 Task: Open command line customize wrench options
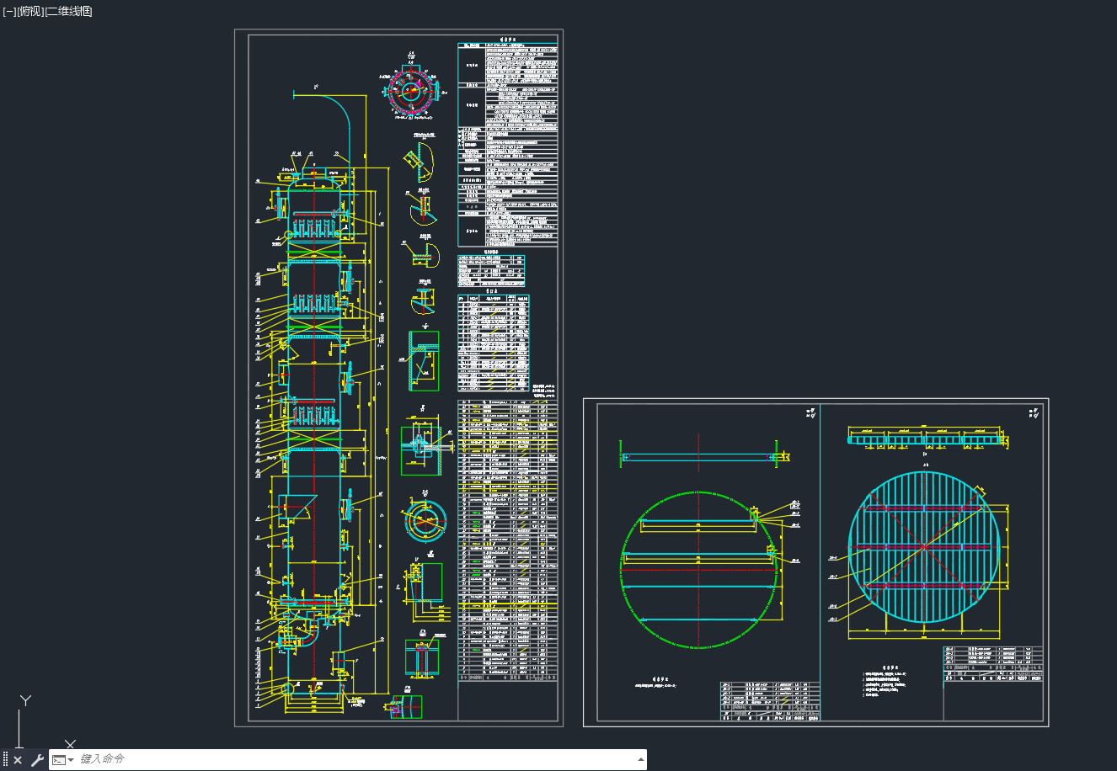pos(37,760)
